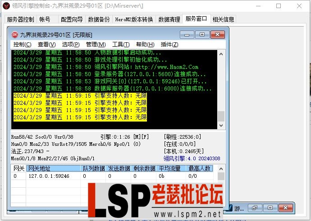The width and height of the screenshot is (311, 221).
Task: Click the [本机:0.2465天] status text
Action: [183, 151]
